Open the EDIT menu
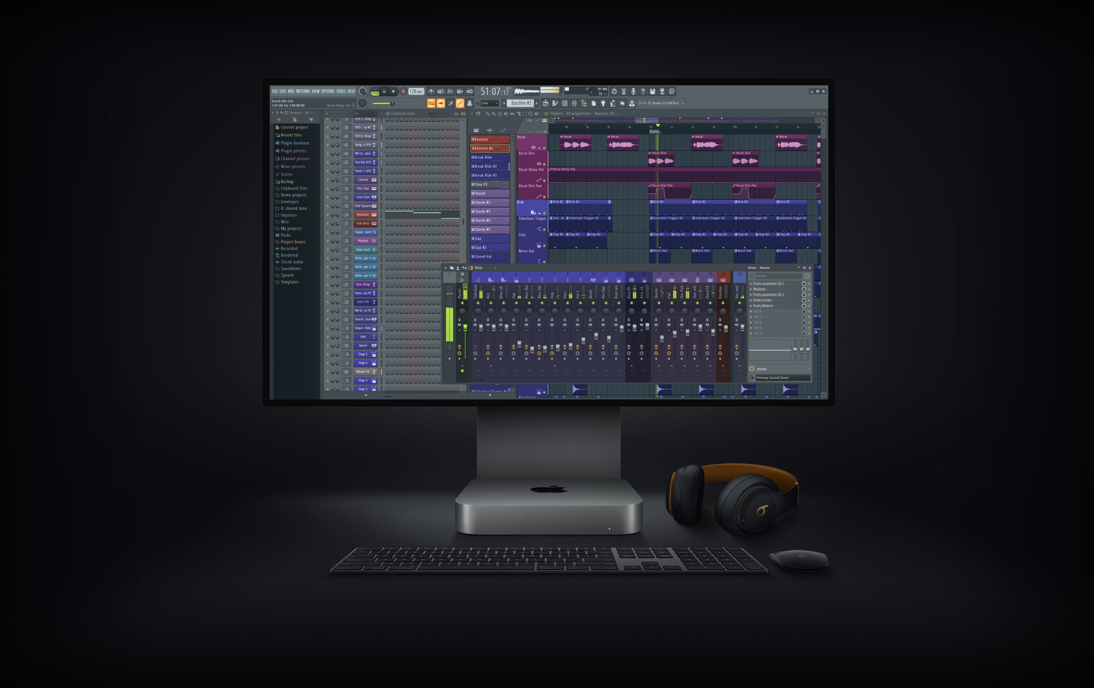This screenshot has height=688, width=1094. pyautogui.click(x=283, y=91)
